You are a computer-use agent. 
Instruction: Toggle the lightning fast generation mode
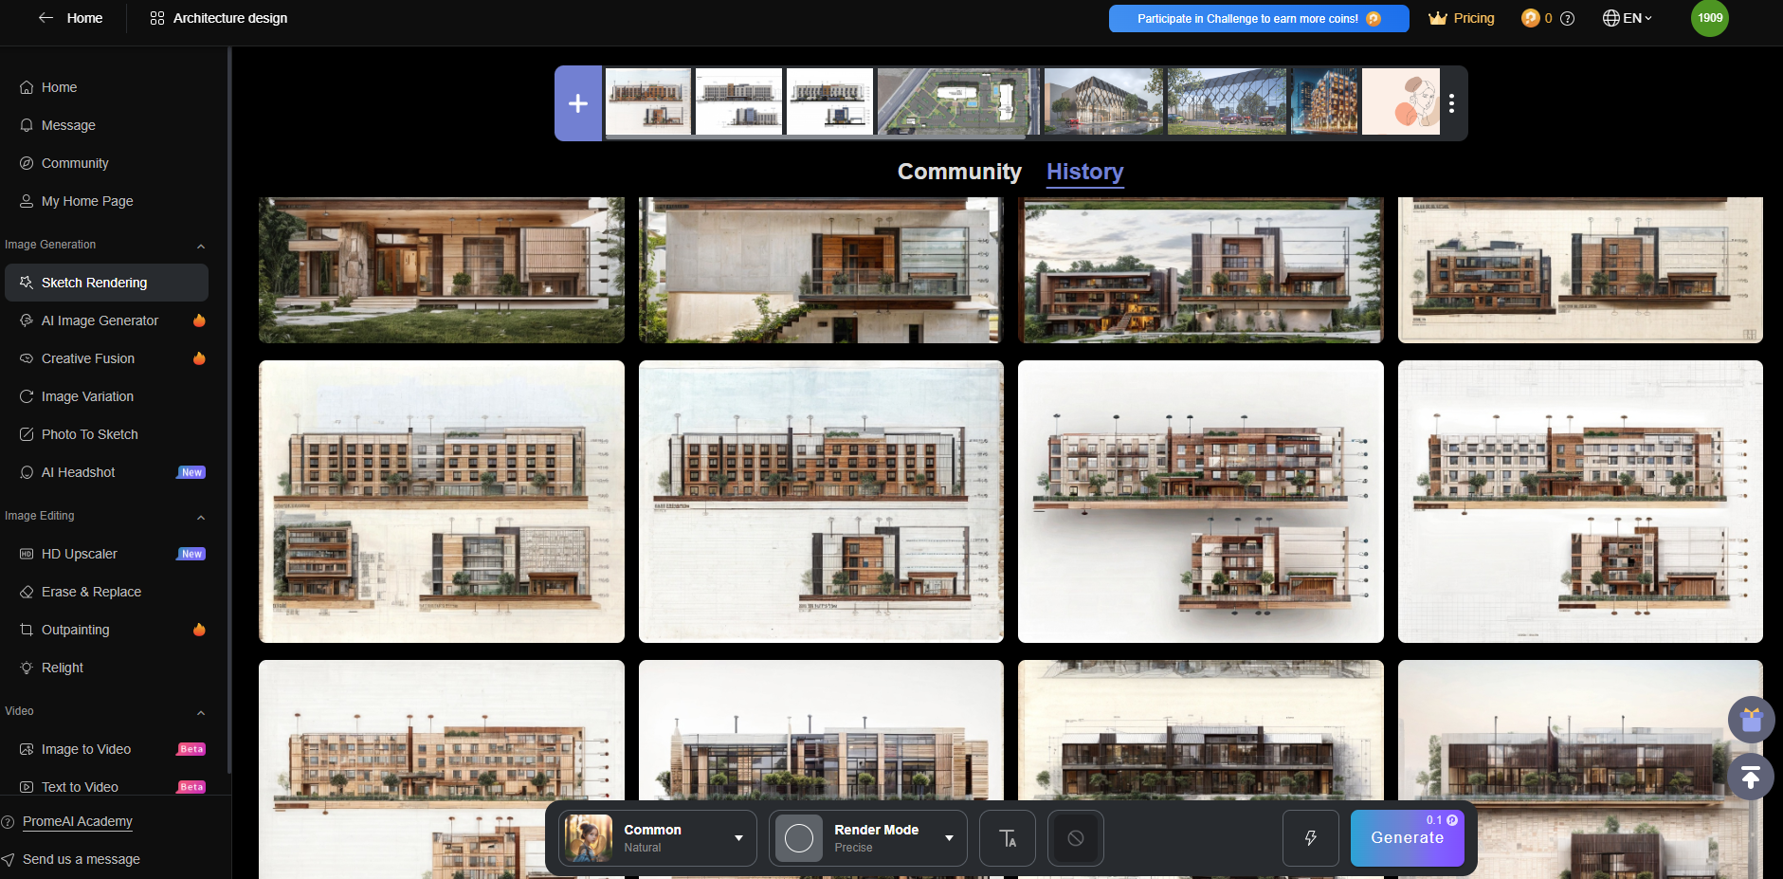(1310, 837)
